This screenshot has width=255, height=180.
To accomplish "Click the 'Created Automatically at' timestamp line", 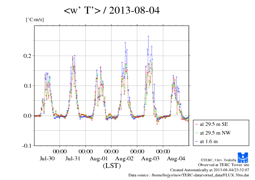I will (x=210, y=170).
